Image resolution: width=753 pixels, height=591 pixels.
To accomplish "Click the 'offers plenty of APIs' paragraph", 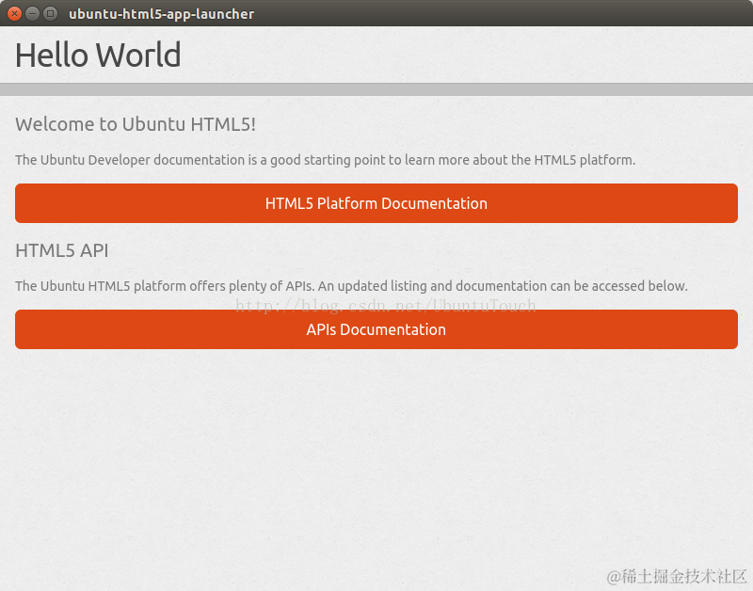I will pos(351,286).
